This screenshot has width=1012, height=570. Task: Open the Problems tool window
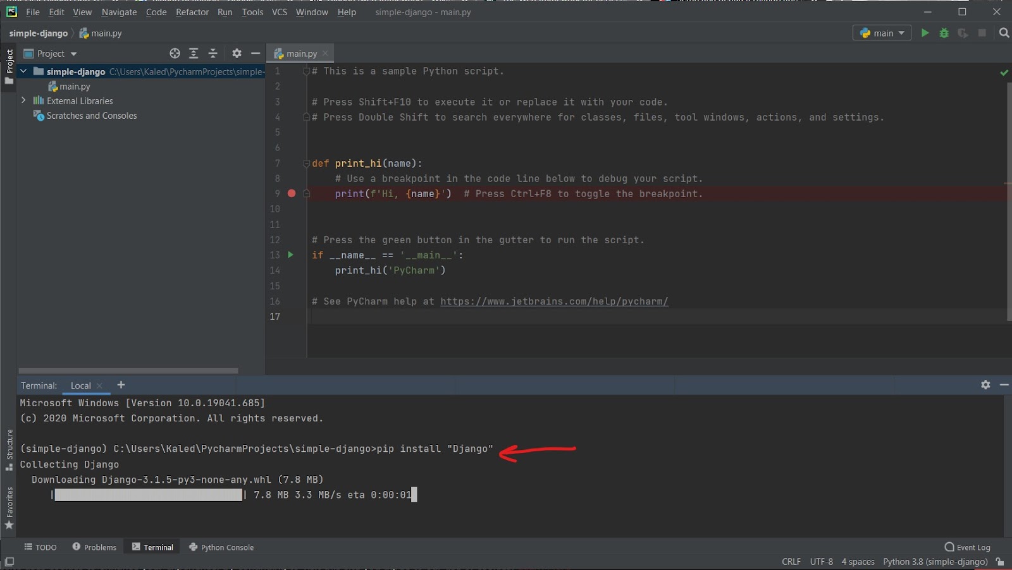[94, 547]
